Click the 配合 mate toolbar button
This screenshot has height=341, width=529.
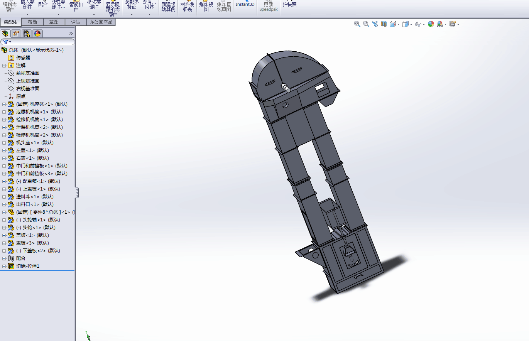(43, 4)
